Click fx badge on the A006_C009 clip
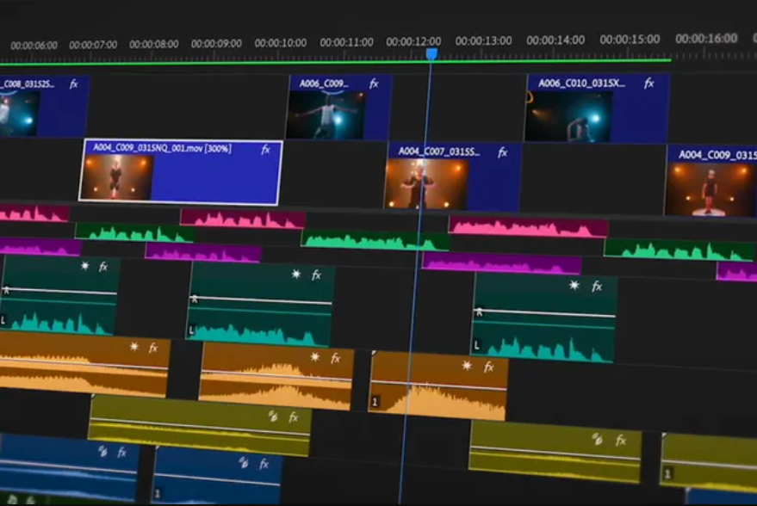The height and width of the screenshot is (506, 757). tap(374, 84)
